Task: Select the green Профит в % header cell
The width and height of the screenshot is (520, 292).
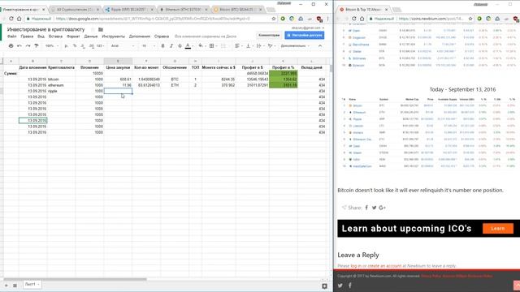Action: [x=284, y=67]
